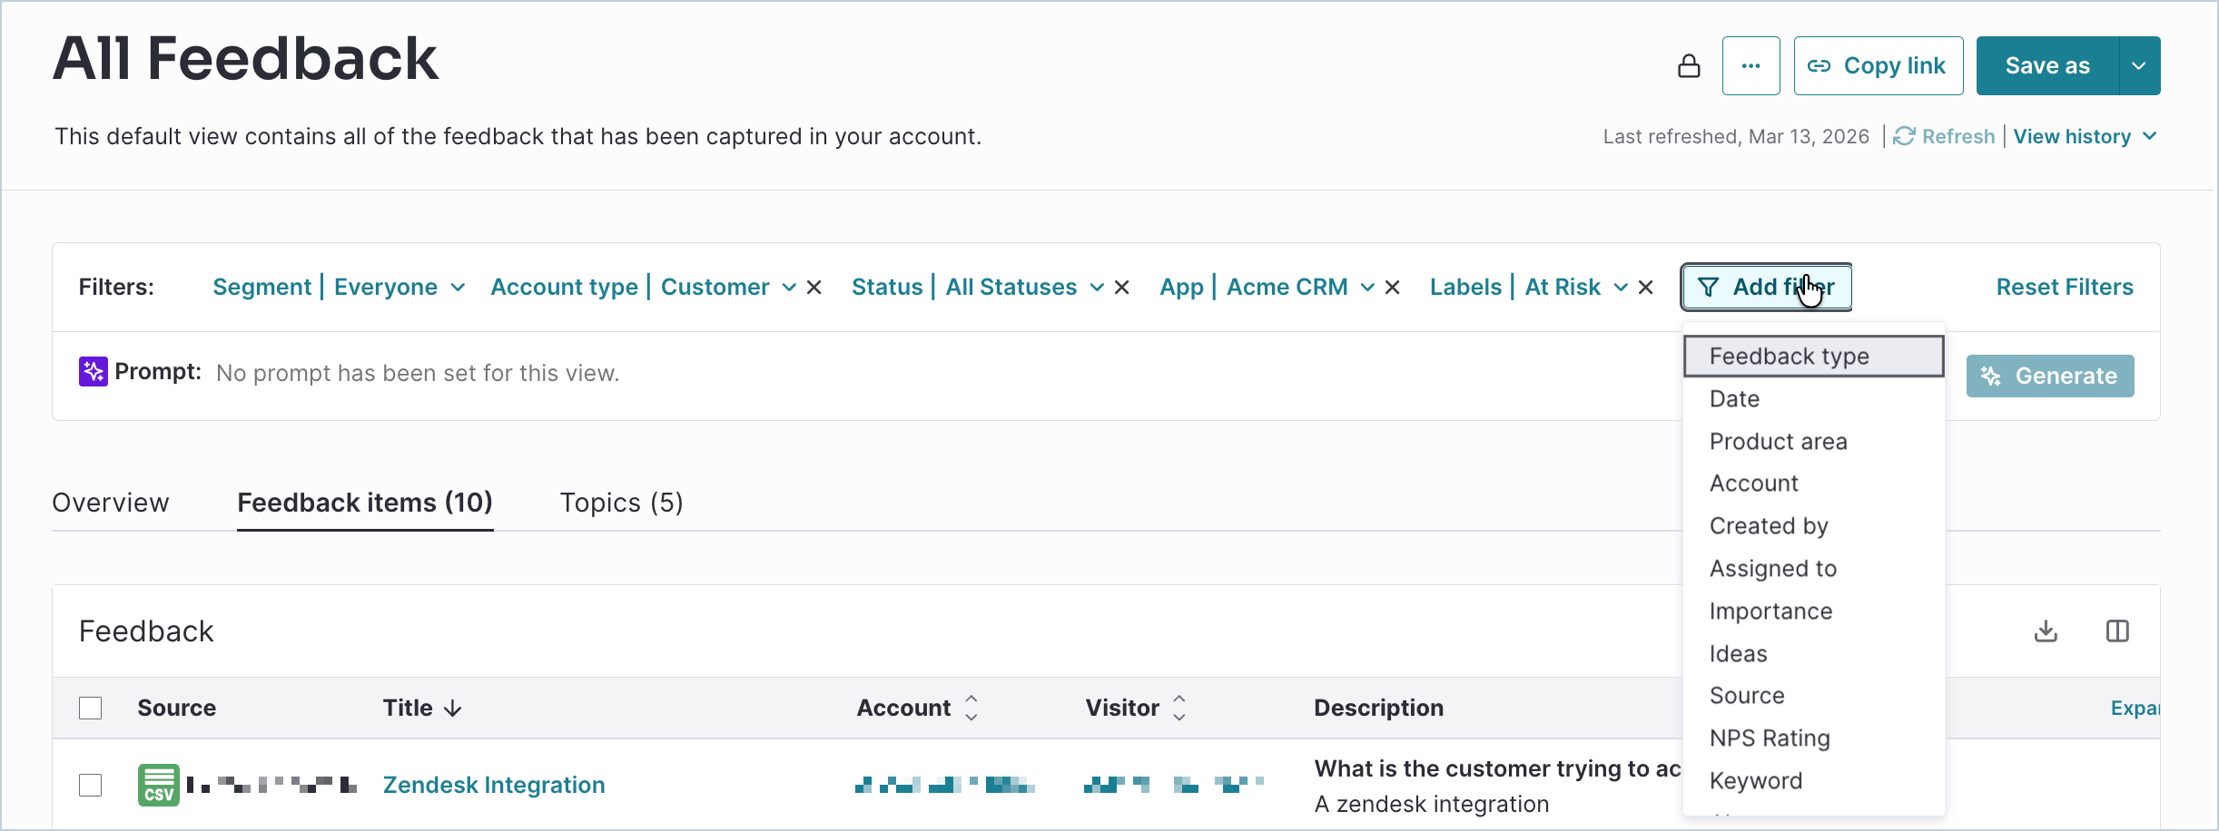The height and width of the screenshot is (831, 2219).
Task: Tick the select-all checkbox in the table header
Action: [x=91, y=708]
